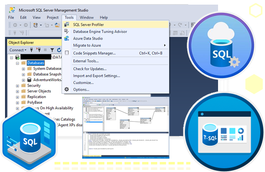Open Code Snippets Manager

pyautogui.click(x=116, y=53)
